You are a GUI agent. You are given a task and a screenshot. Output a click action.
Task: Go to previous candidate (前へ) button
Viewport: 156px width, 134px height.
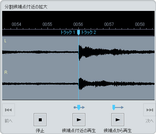coord(8,110)
